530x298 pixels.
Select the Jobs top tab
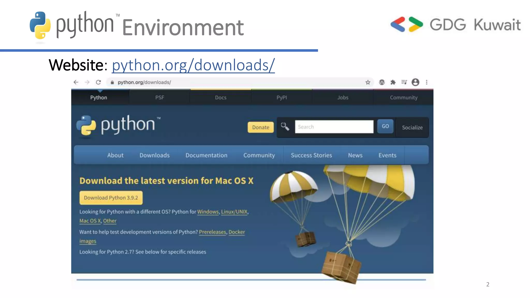click(343, 98)
